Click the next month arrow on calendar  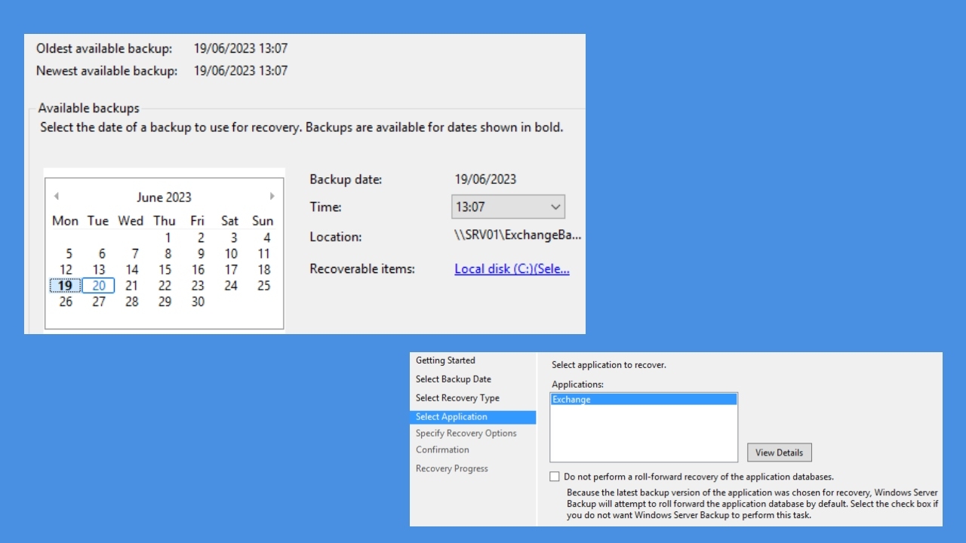click(x=272, y=195)
